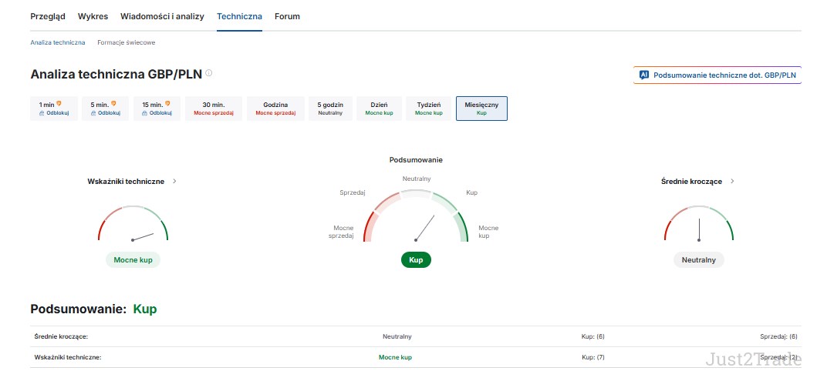Viewport: 817px width, 381px height.
Task: Select the 5 godzin timeframe
Action: coord(330,108)
